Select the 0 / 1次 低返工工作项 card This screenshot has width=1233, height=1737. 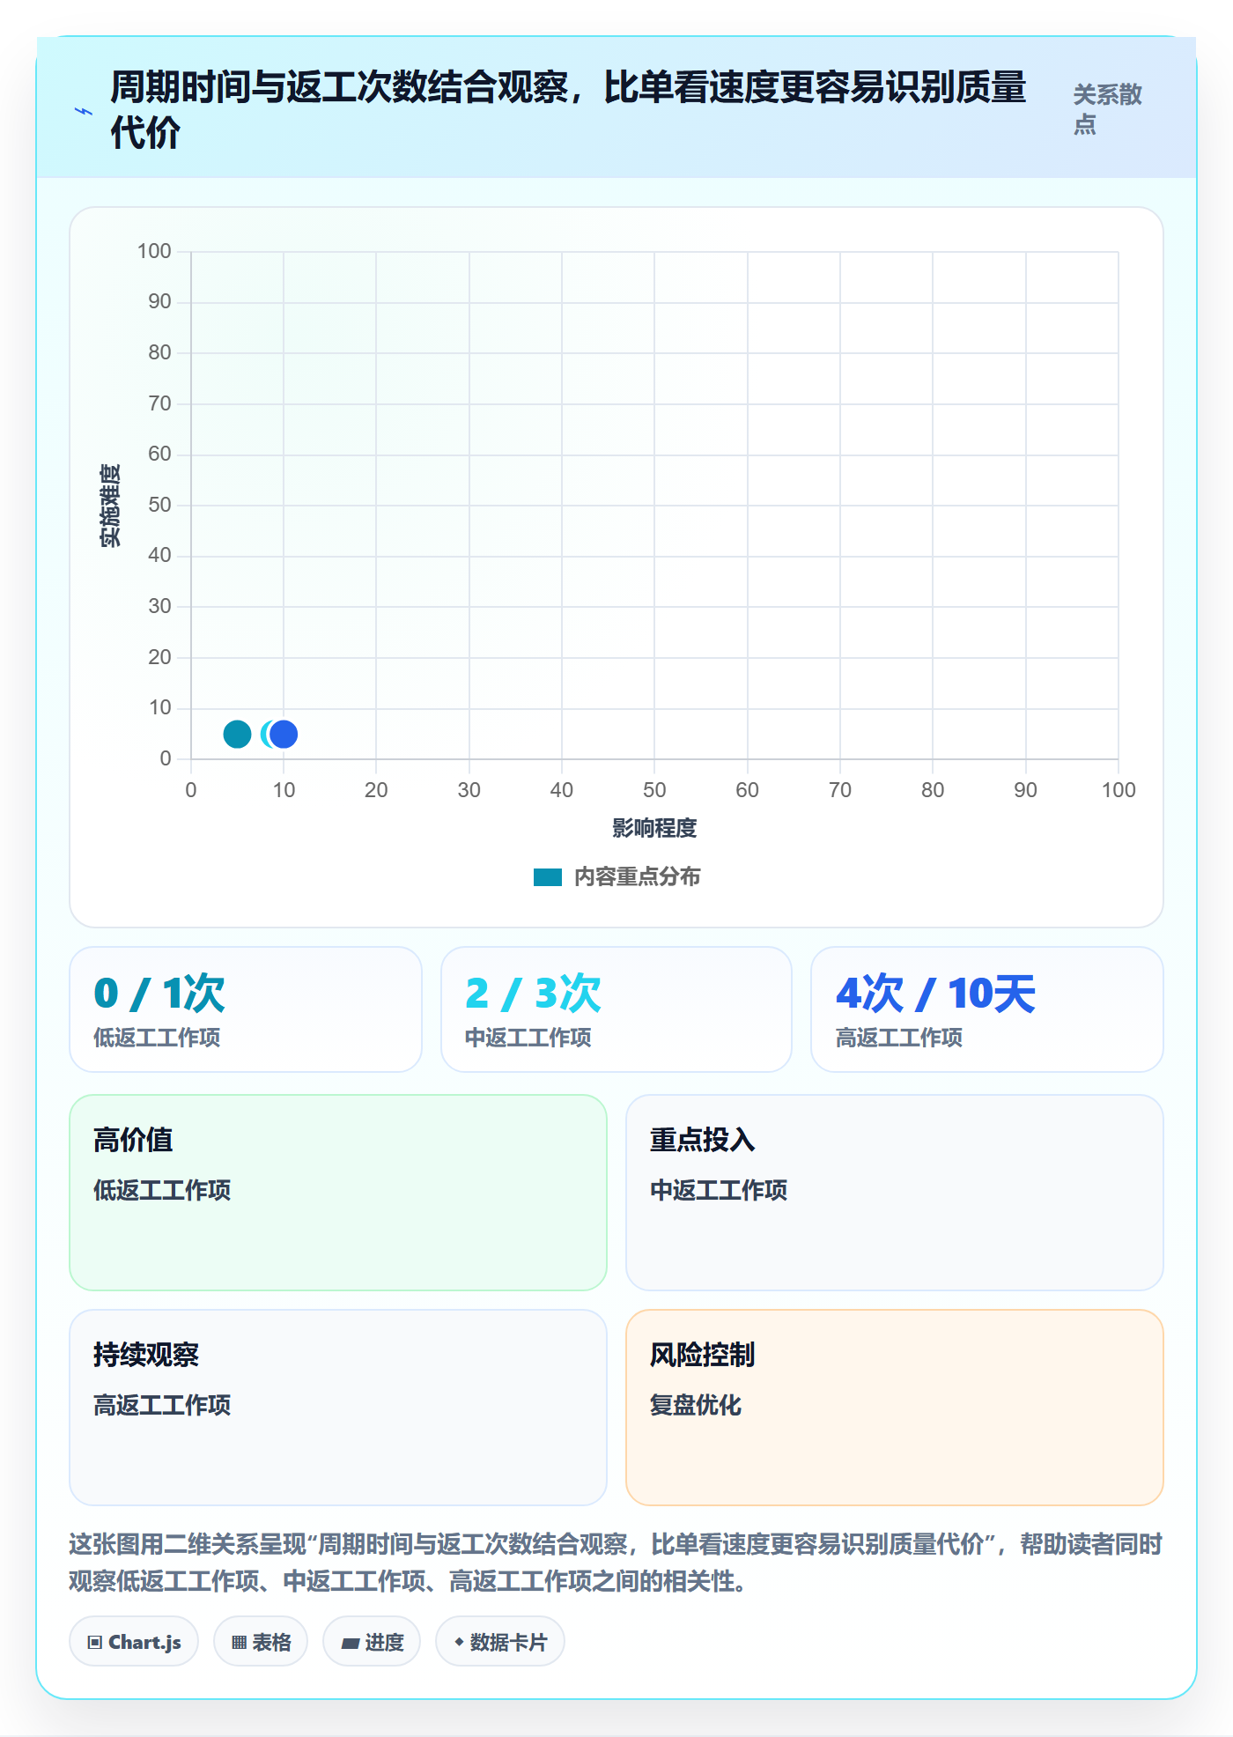[x=246, y=1009]
